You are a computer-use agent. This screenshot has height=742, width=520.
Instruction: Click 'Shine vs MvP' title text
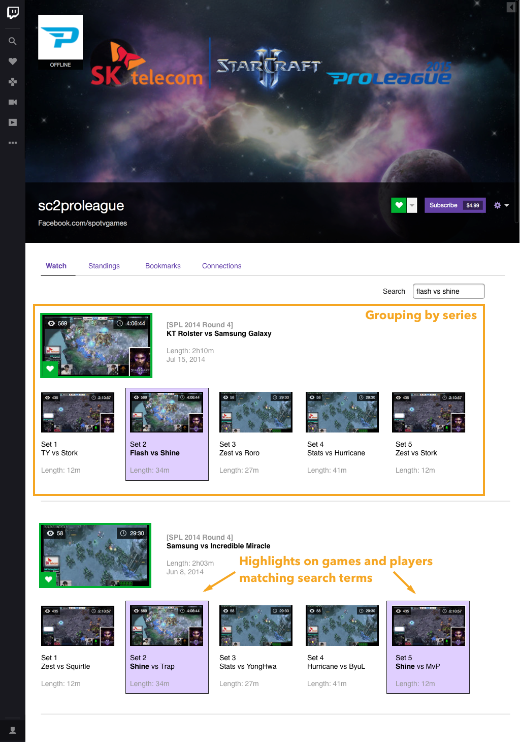(418, 666)
